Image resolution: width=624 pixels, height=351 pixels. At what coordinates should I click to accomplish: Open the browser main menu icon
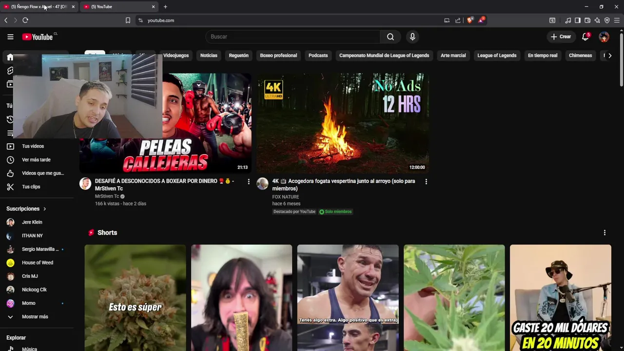(617, 20)
